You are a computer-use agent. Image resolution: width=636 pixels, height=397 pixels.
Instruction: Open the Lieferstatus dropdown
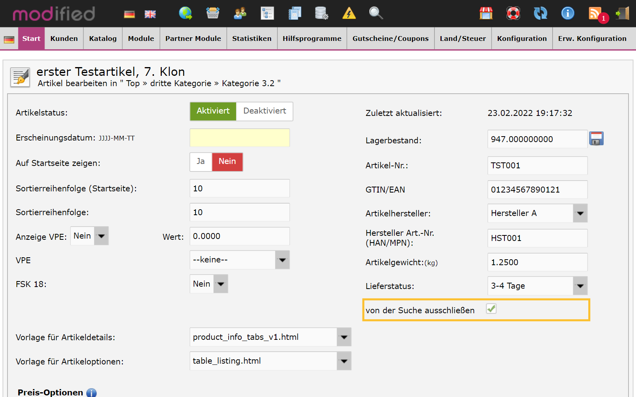coord(580,286)
